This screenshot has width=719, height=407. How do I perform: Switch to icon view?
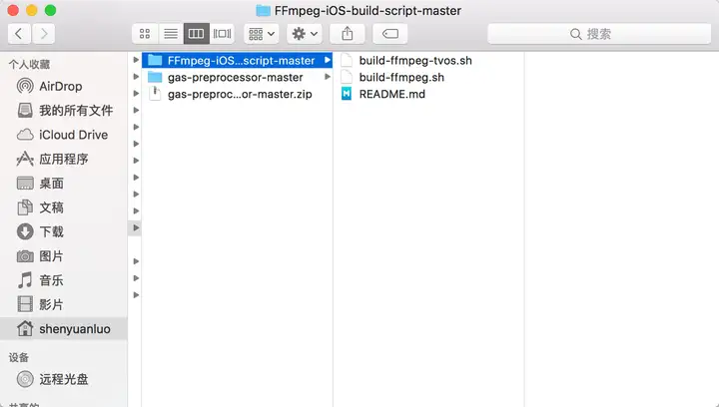click(x=145, y=34)
